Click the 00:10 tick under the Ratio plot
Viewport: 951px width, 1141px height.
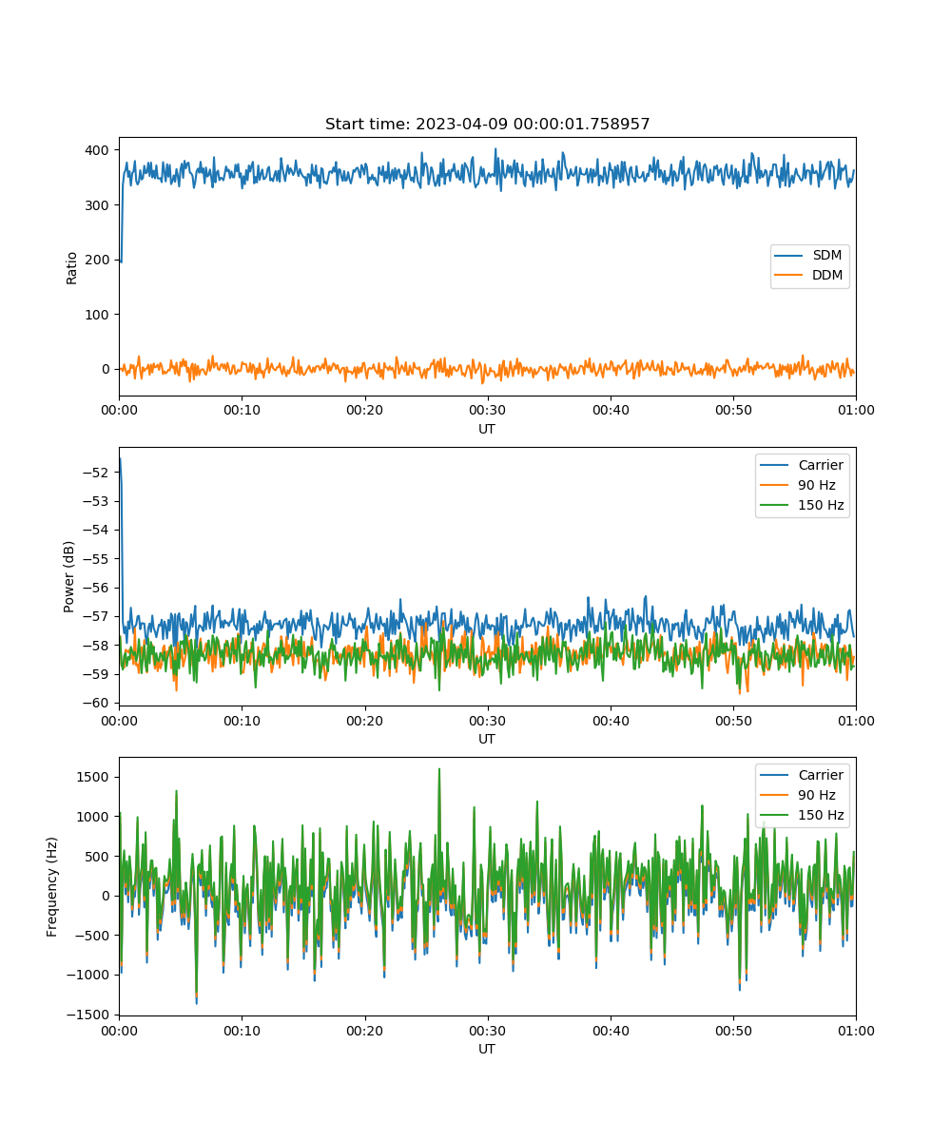[242, 410]
